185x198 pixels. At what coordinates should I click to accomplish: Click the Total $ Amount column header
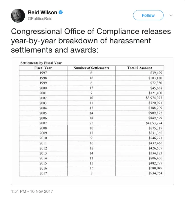click(x=139, y=68)
